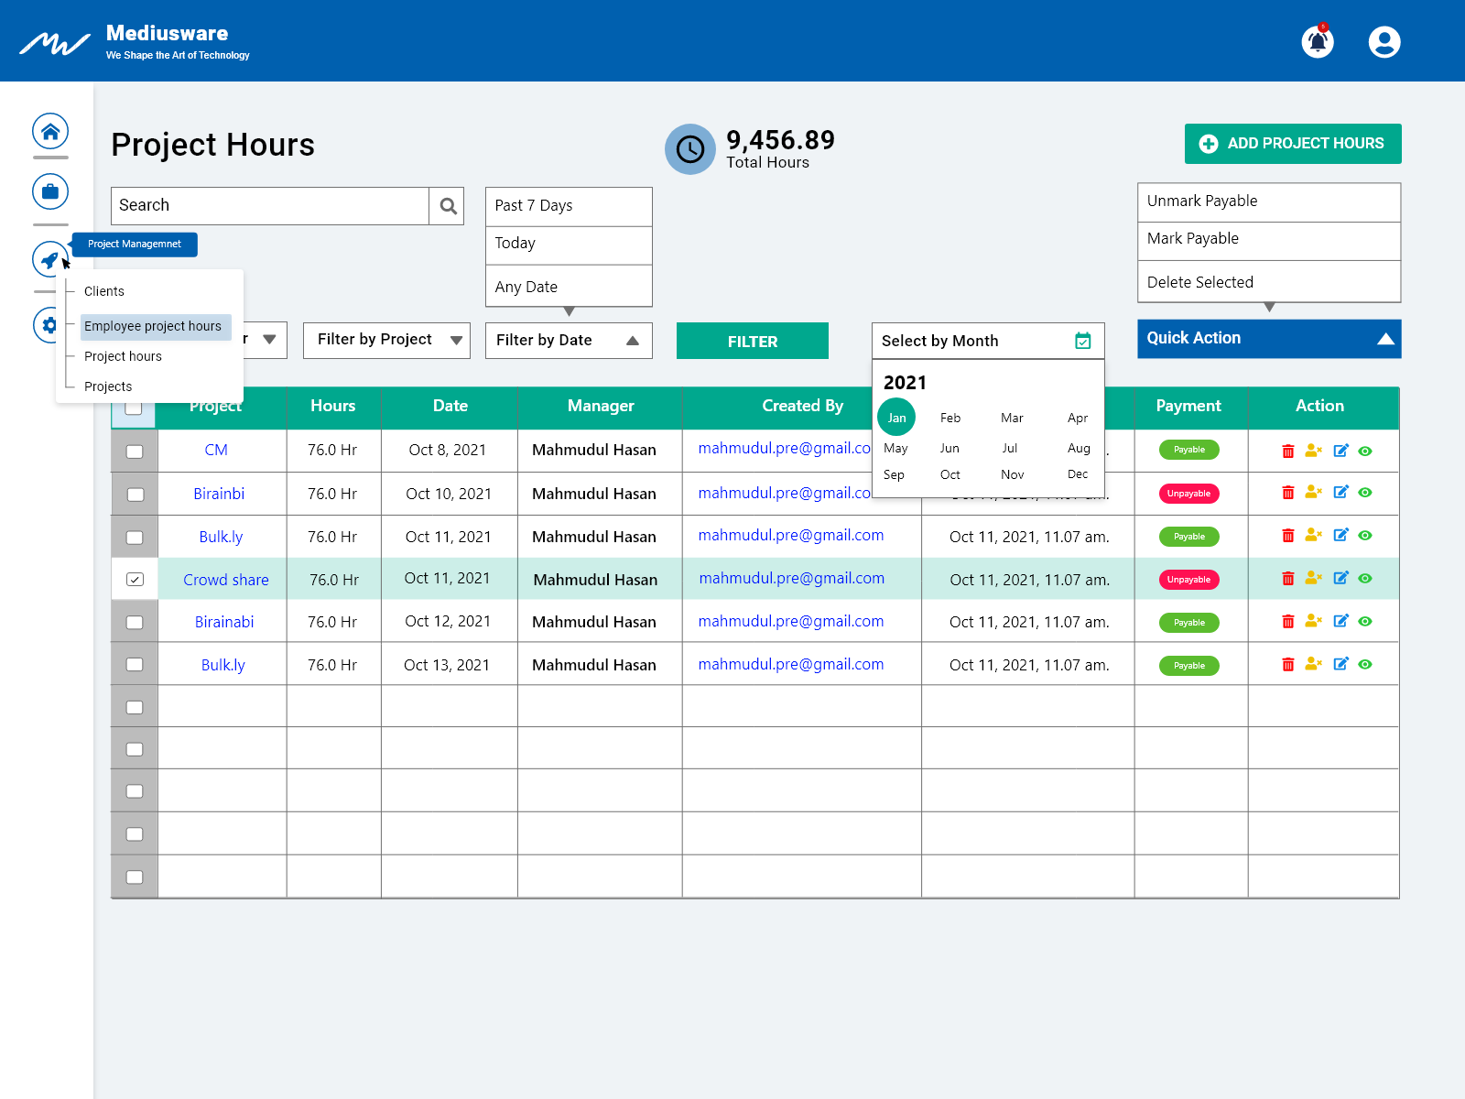This screenshot has width=1465, height=1099.
Task: Click the edit pencil icon on the Bulk.ly row
Action: (1340, 537)
